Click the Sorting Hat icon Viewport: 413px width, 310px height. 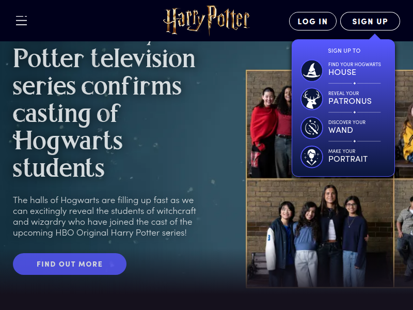[312, 71]
